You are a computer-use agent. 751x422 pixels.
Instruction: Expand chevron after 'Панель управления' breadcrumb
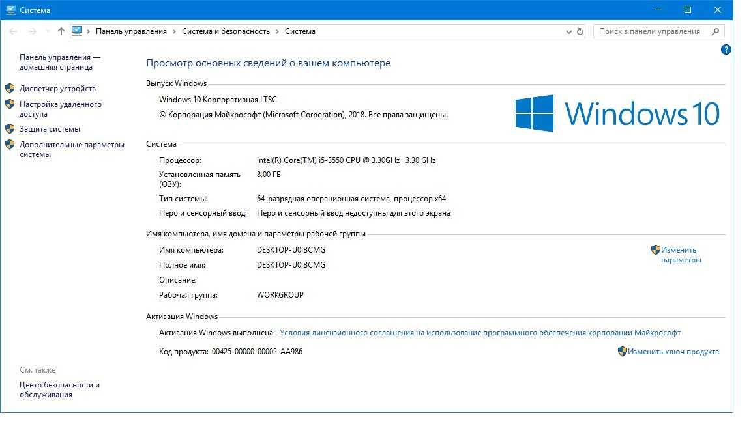174,31
